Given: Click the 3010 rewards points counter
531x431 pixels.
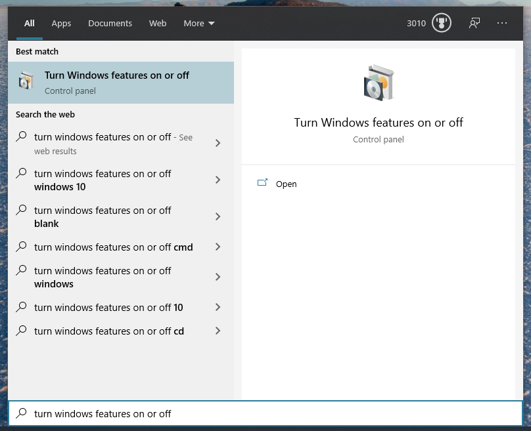Looking at the screenshot, I should (x=416, y=24).
